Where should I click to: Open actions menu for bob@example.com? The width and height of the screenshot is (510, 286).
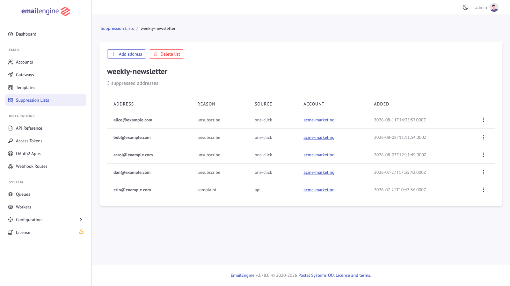coord(484,137)
